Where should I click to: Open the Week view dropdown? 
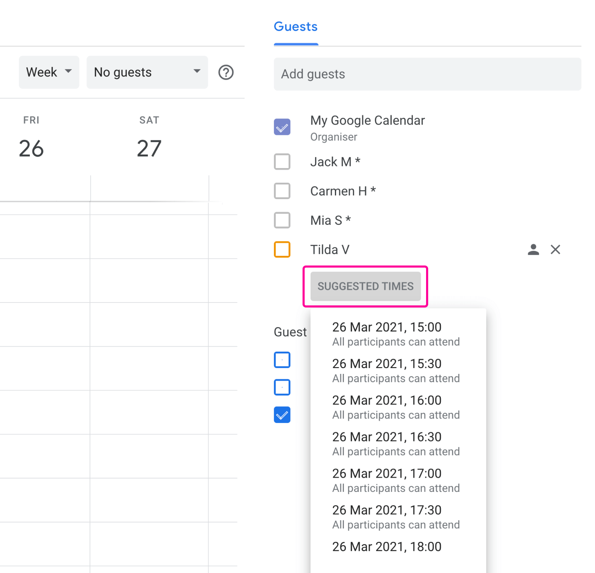(49, 72)
